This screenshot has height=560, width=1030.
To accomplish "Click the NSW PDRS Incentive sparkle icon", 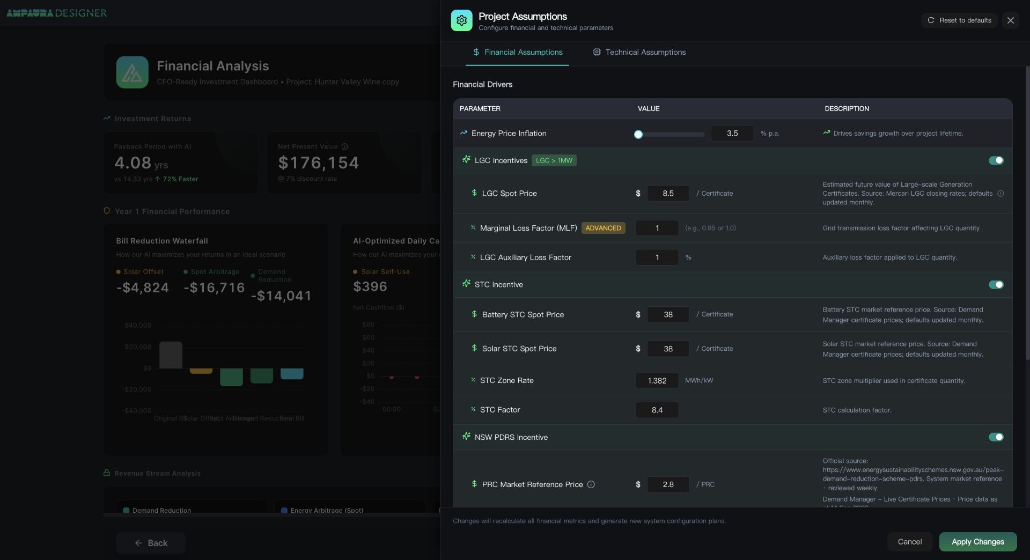I will pyautogui.click(x=466, y=437).
